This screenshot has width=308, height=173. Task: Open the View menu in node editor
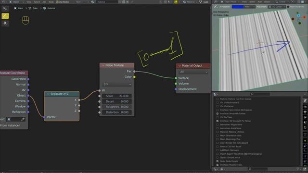pos(29,2)
